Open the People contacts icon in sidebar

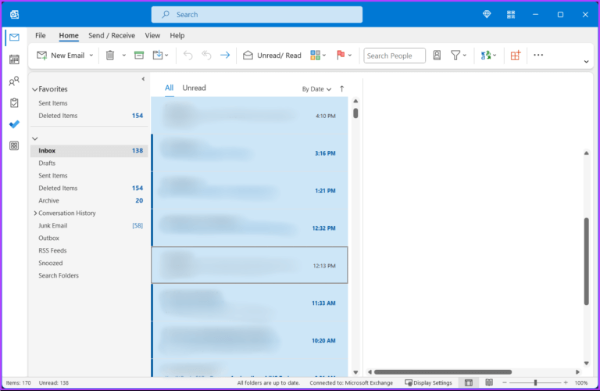click(x=14, y=81)
